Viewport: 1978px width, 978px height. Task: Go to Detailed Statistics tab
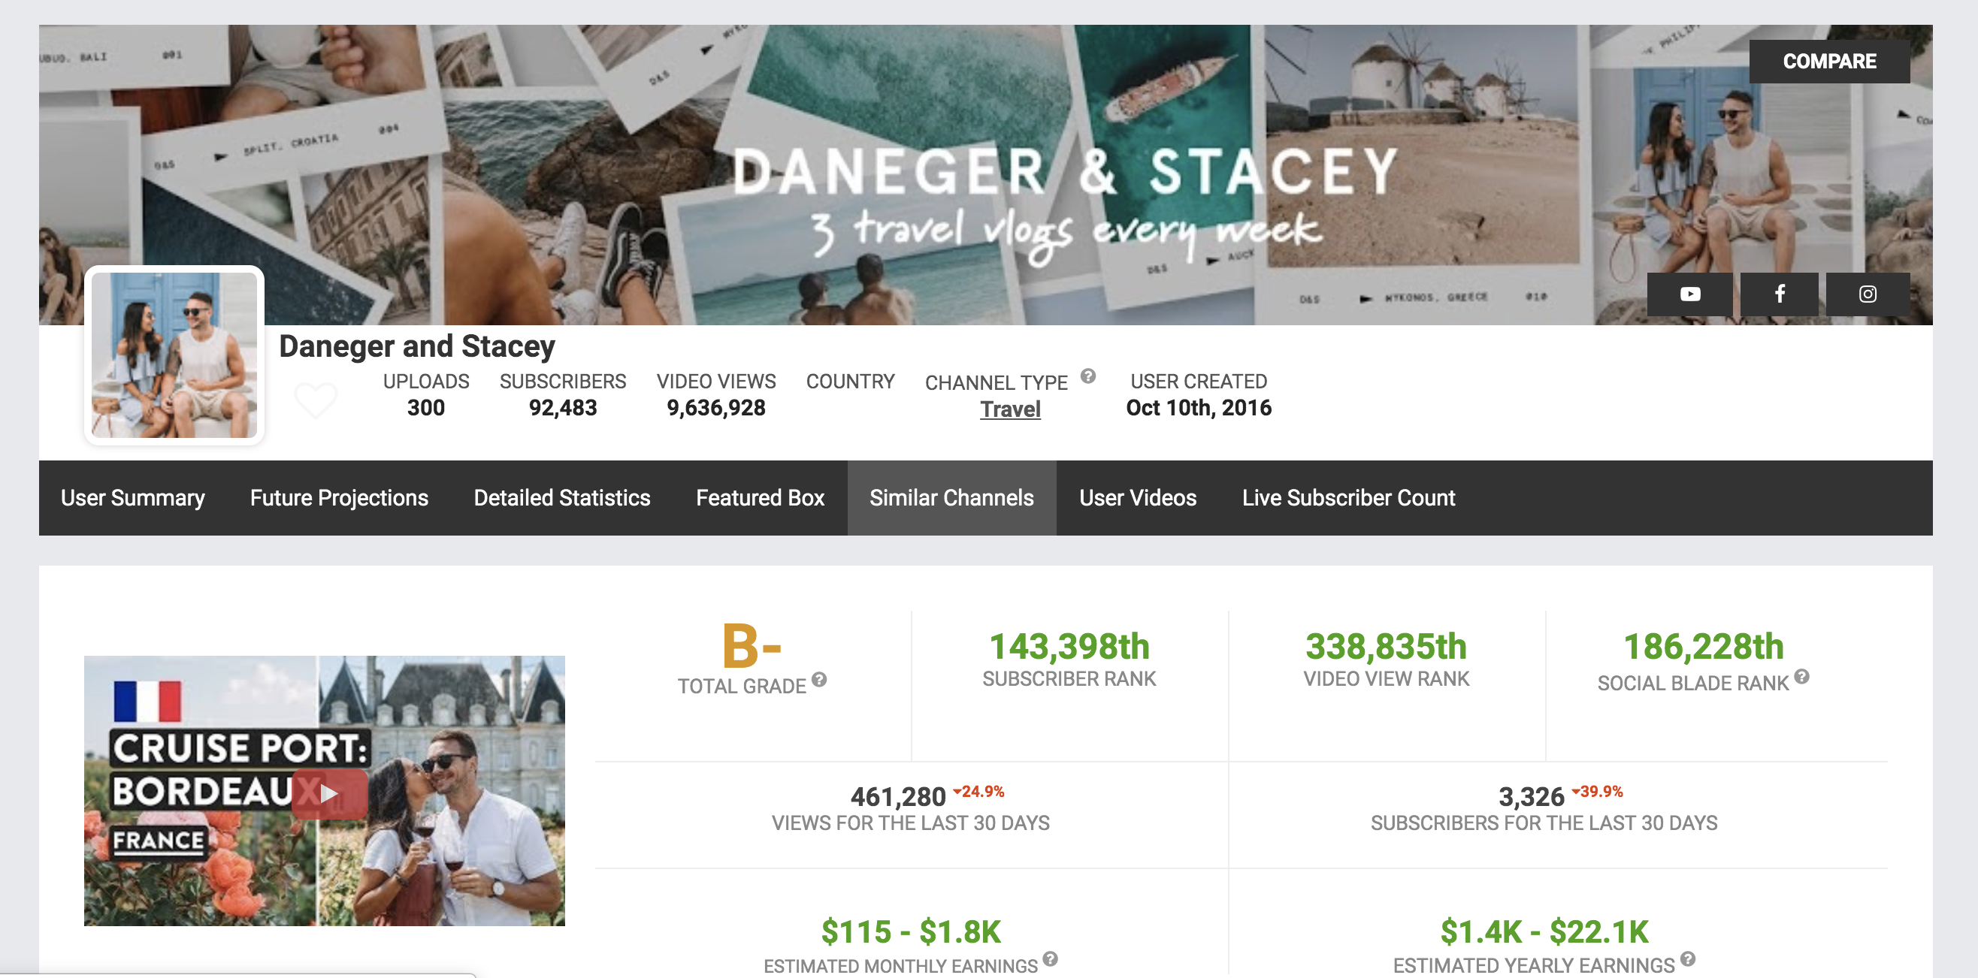pos(561,498)
